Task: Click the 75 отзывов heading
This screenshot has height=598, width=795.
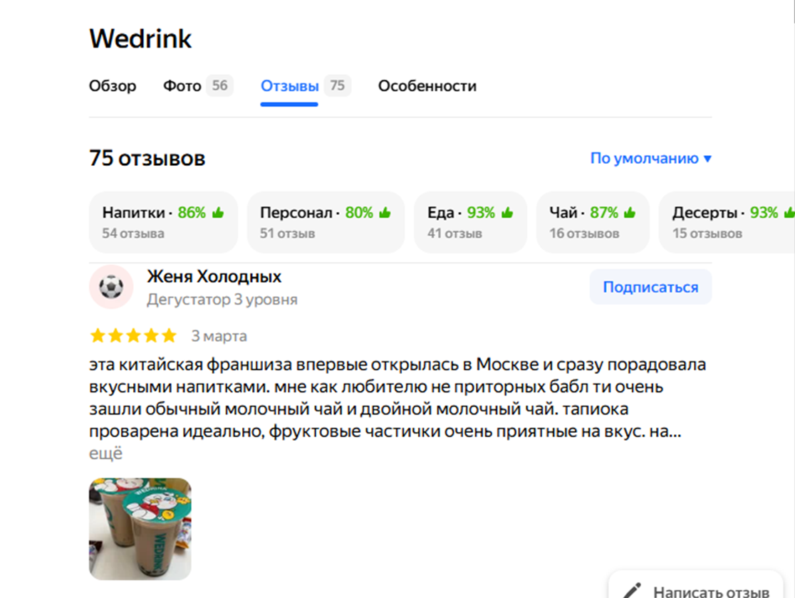Action: pyautogui.click(x=147, y=158)
